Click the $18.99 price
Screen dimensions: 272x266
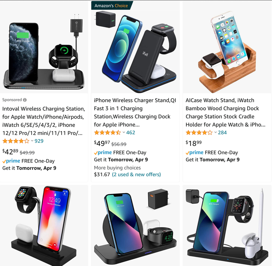click(x=193, y=143)
